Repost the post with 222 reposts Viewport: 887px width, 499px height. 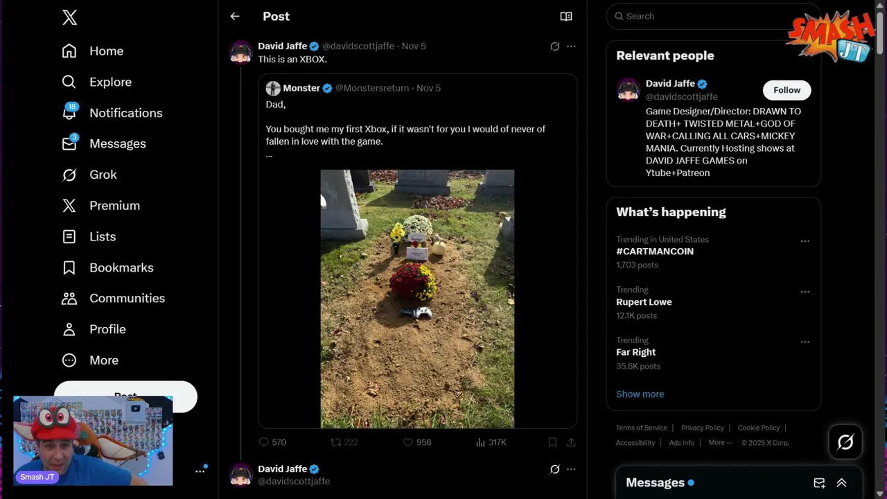pos(336,442)
